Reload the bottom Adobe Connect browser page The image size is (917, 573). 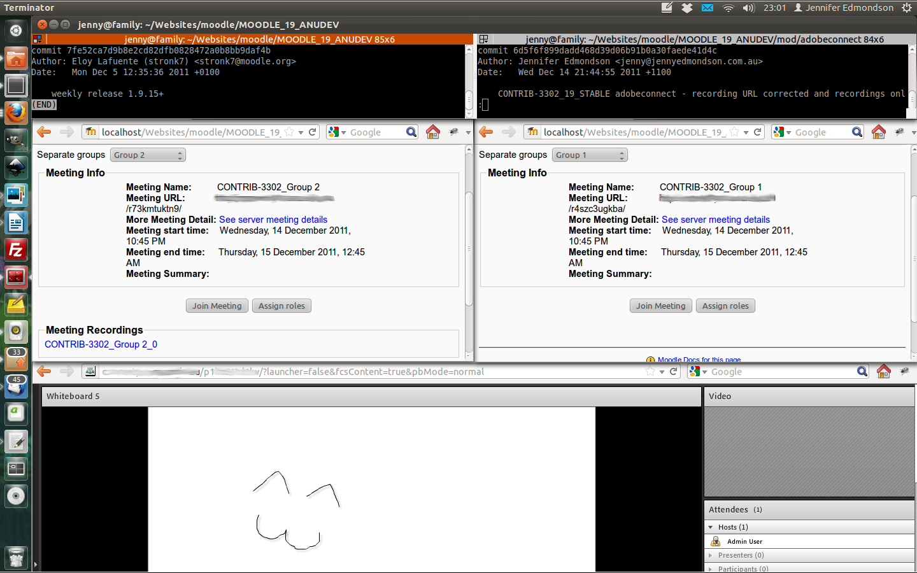point(674,371)
